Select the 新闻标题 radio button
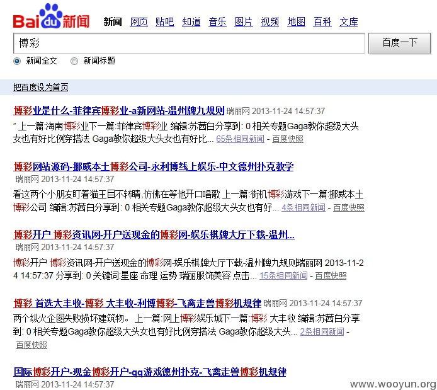This screenshot has width=437, height=390. pos(74,61)
